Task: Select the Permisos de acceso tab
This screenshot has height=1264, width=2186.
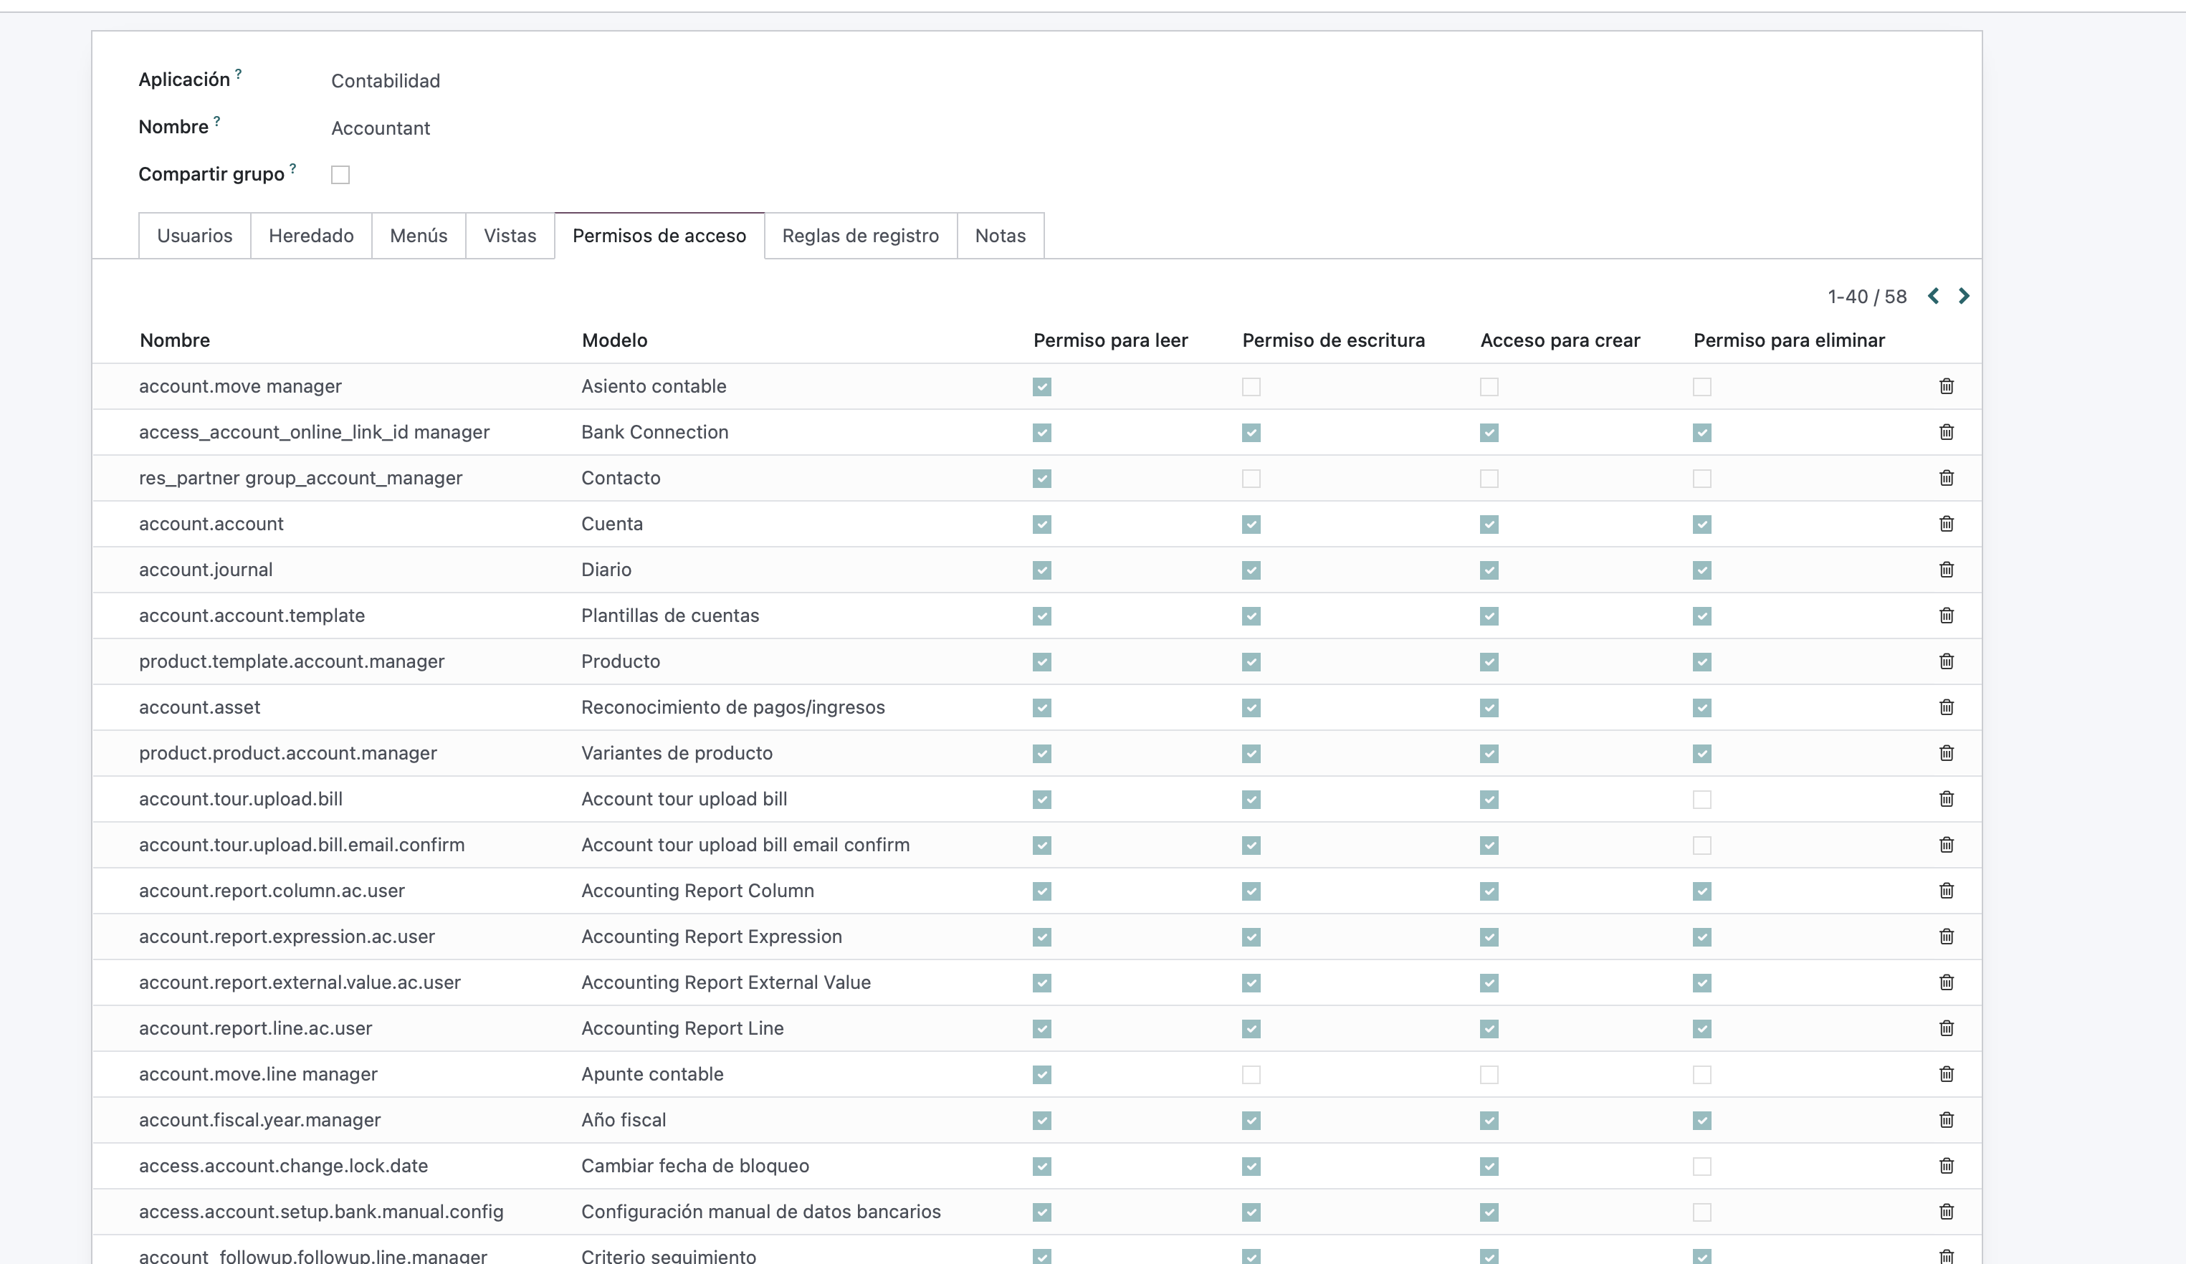Action: [x=659, y=236]
